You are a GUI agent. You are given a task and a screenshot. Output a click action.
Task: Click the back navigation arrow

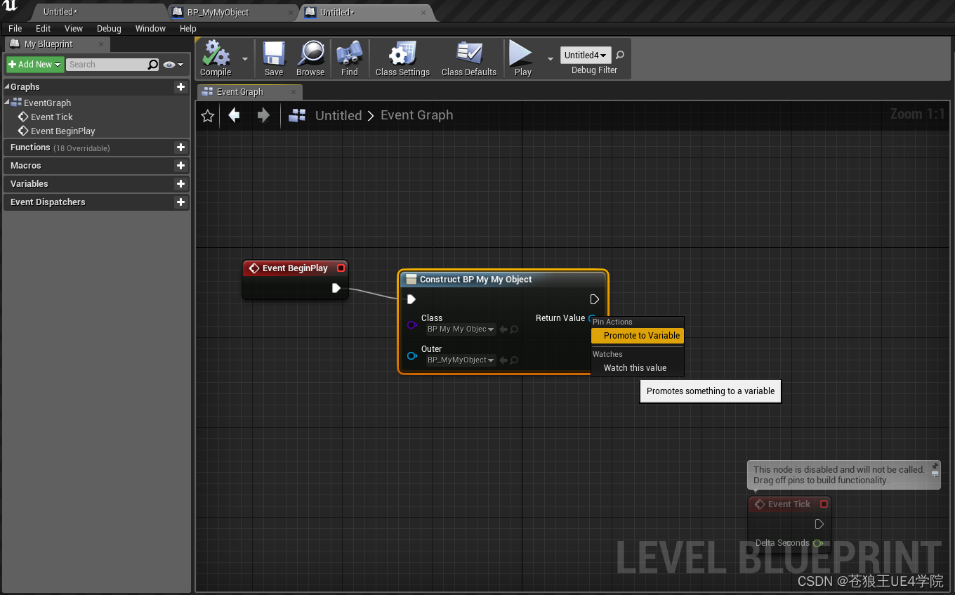(x=235, y=115)
